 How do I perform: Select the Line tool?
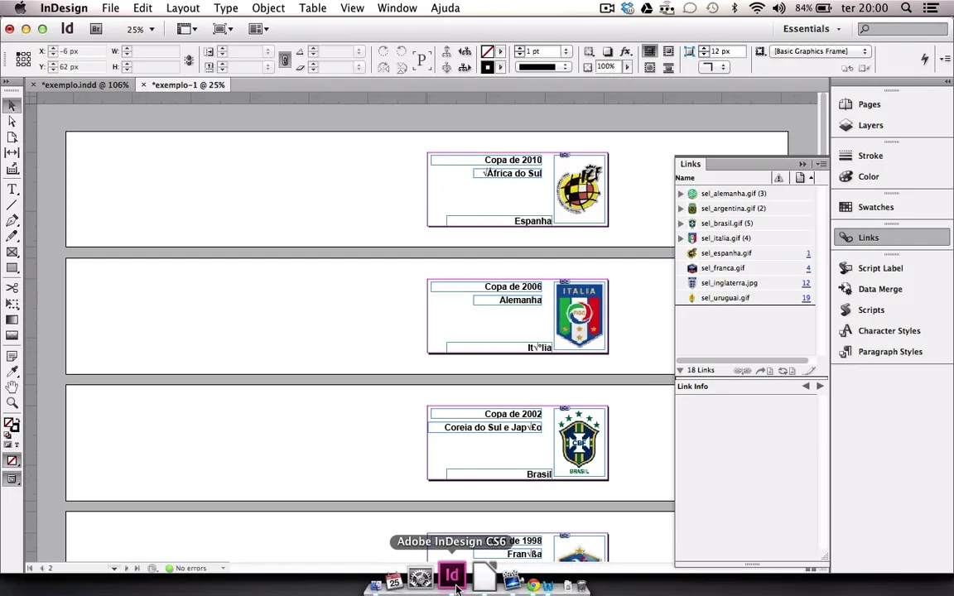click(12, 205)
